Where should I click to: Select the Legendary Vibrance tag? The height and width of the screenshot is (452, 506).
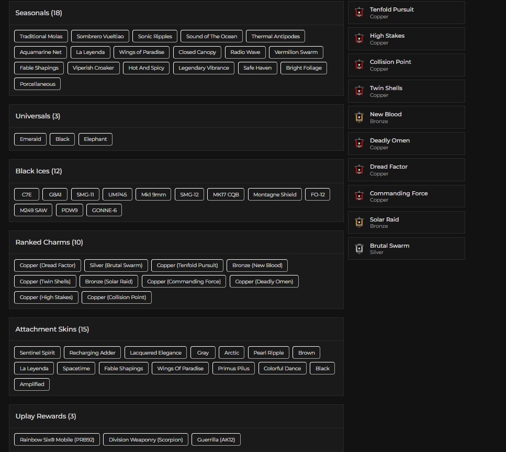[204, 68]
